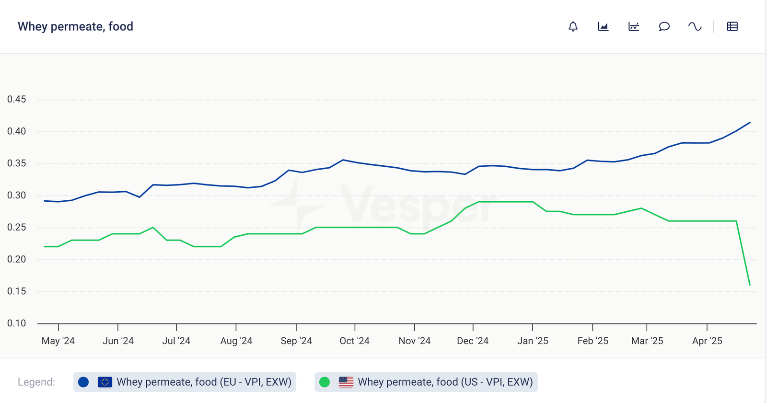Open the comments speech bubble icon
The image size is (767, 403).
pos(664,26)
